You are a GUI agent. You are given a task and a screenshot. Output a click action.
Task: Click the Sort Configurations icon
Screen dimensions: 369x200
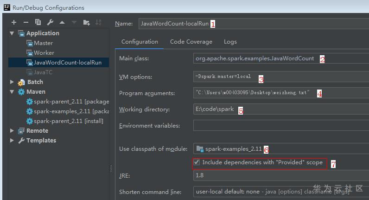[98, 22]
